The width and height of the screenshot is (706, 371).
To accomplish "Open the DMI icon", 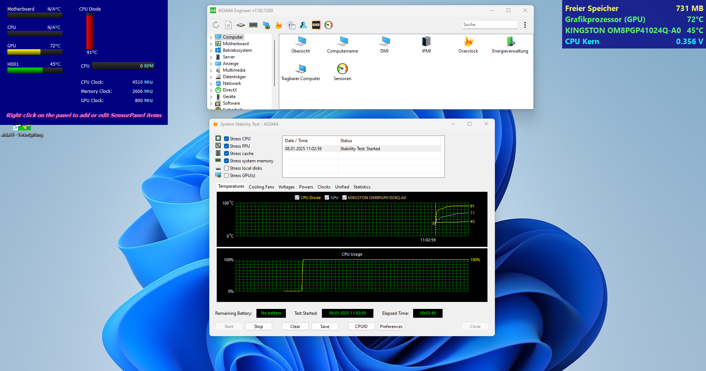I will pos(384,44).
